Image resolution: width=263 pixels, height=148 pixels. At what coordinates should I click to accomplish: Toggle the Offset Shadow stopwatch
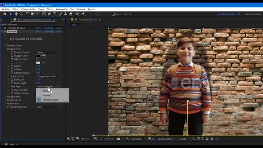coord(12,93)
